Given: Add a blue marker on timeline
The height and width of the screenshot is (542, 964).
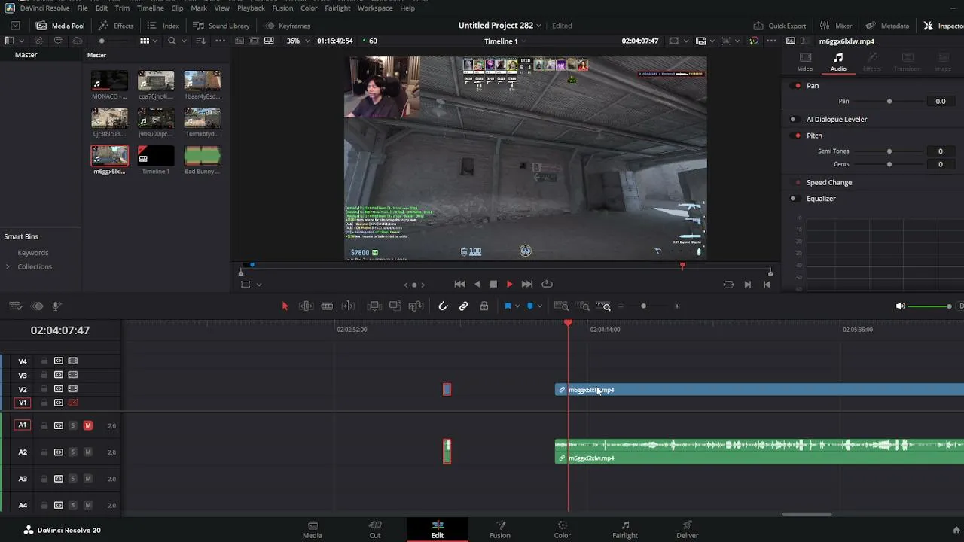Looking at the screenshot, I should [530, 306].
